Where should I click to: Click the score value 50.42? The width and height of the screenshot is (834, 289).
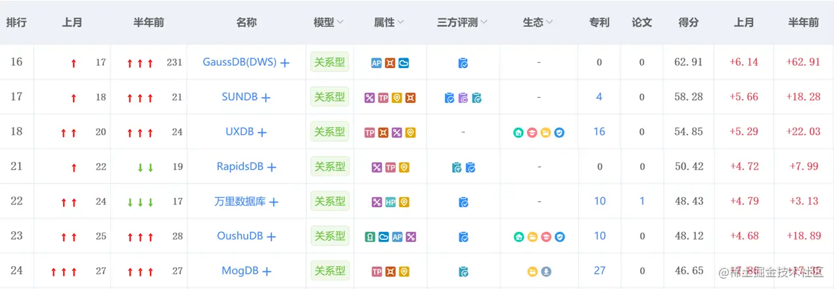689,166
